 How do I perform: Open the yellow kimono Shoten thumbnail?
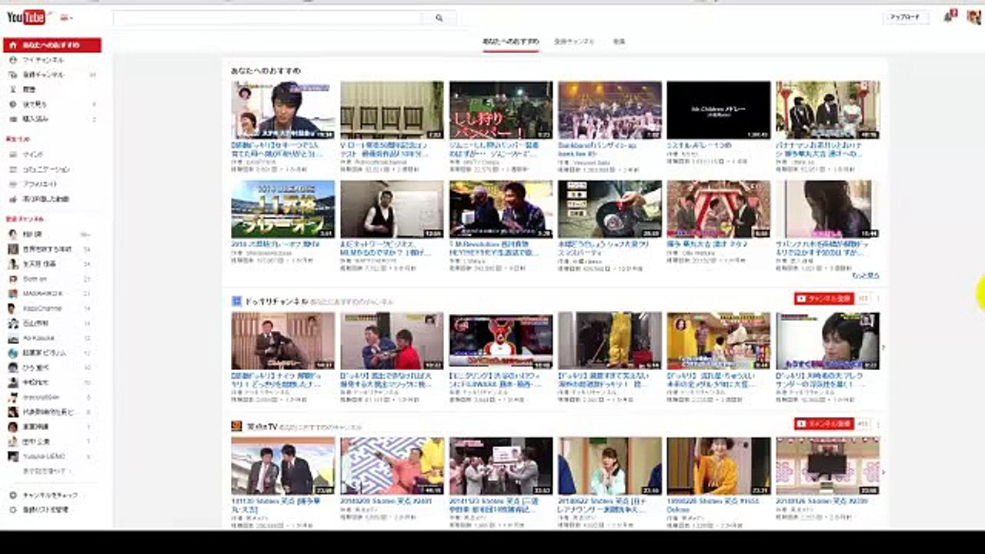719,466
